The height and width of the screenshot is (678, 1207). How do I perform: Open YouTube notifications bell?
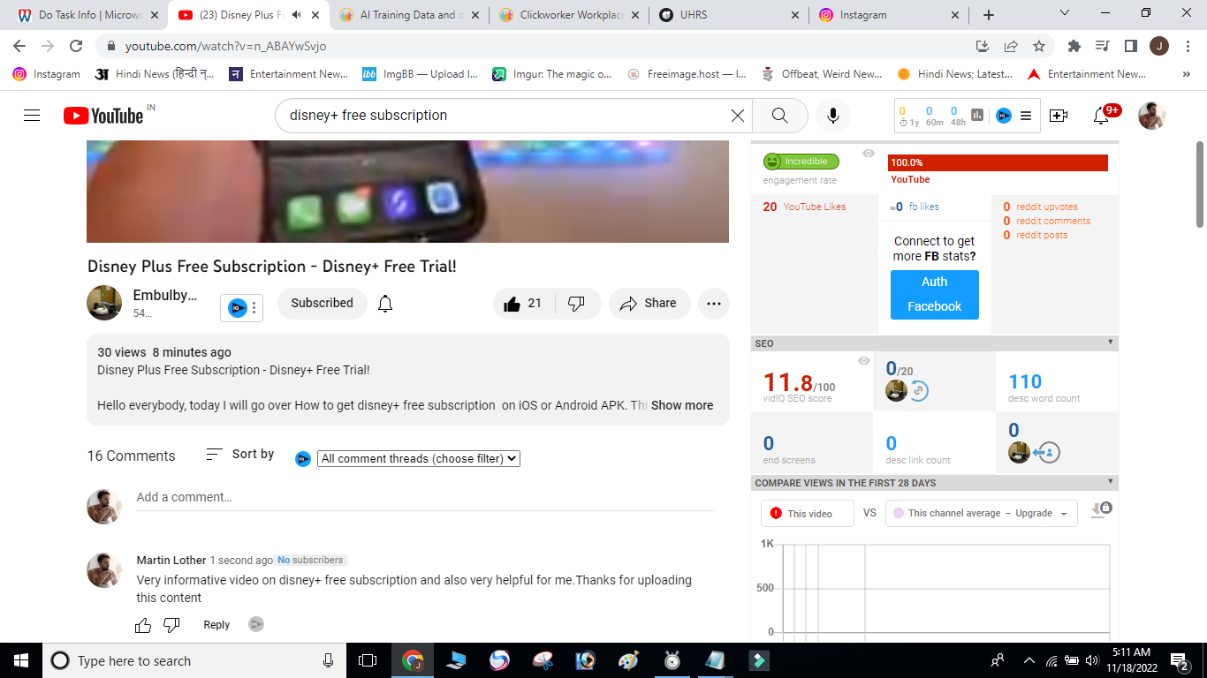tap(1101, 116)
